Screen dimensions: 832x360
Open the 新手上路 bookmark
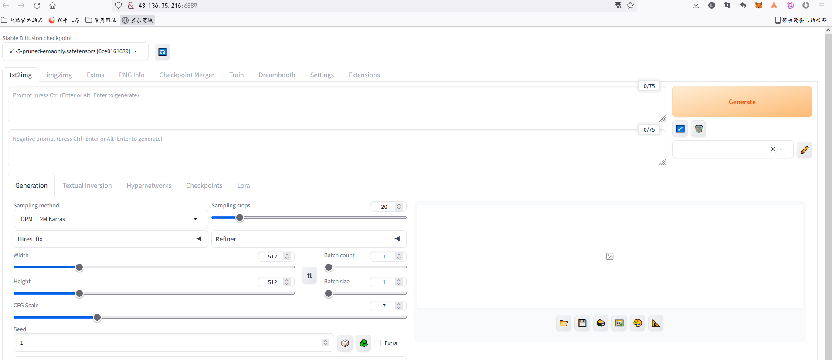(x=64, y=20)
